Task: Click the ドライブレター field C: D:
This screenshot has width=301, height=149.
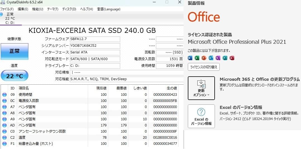Action: coord(95,66)
